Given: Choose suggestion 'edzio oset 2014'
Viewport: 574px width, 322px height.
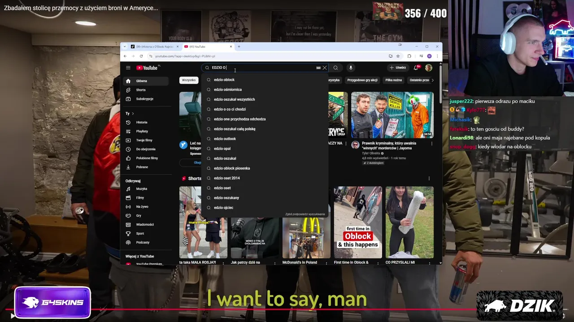Looking at the screenshot, I should click(265, 178).
